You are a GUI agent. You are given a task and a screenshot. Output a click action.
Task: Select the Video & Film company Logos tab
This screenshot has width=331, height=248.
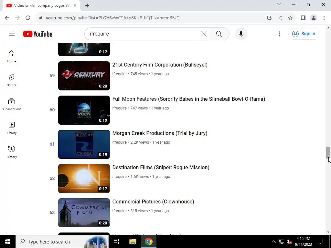click(41, 5)
